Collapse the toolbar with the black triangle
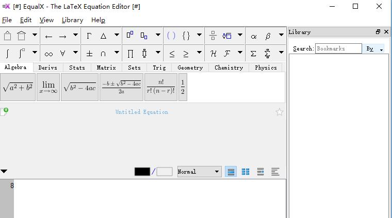392x218 pixels. click(x=4, y=171)
